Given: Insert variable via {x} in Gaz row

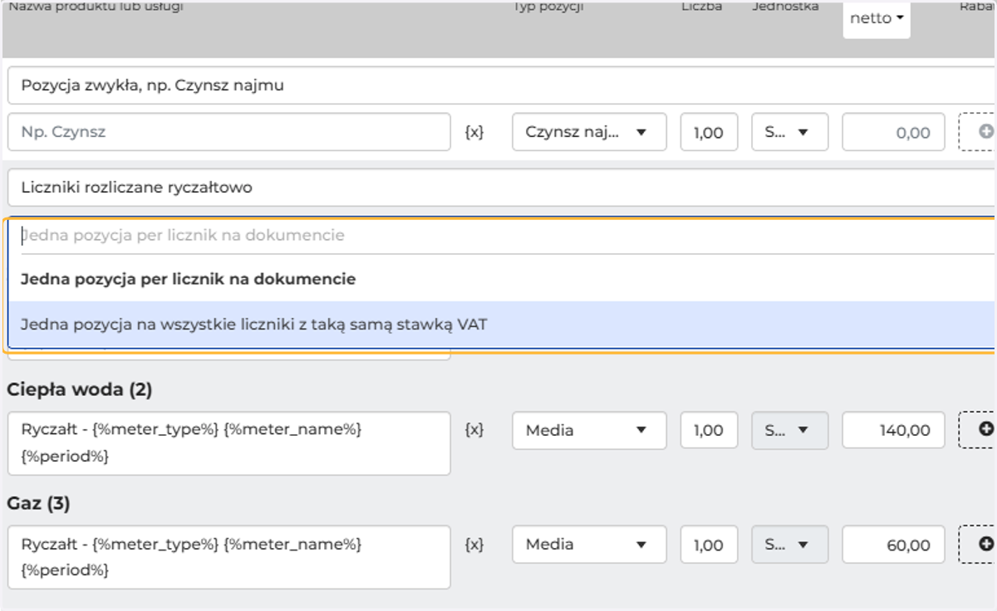Looking at the screenshot, I should 474,544.
